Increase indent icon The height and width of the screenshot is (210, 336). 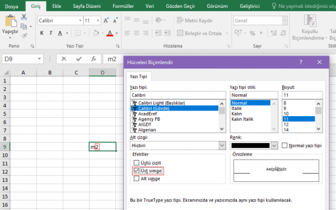[x=167, y=33]
